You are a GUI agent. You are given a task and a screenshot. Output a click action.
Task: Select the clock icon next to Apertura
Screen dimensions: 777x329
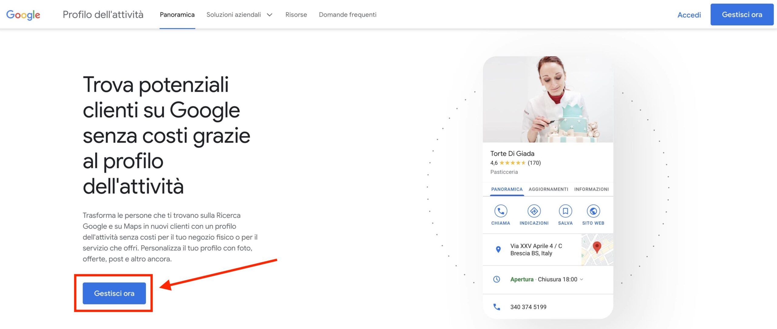(497, 279)
